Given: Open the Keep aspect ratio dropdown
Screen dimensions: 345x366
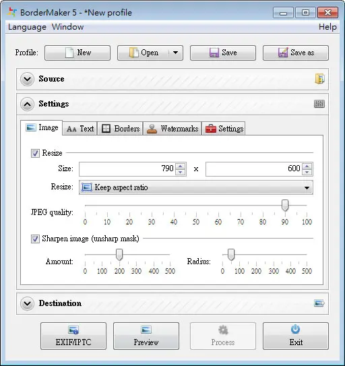Looking at the screenshot, I should 196,187.
